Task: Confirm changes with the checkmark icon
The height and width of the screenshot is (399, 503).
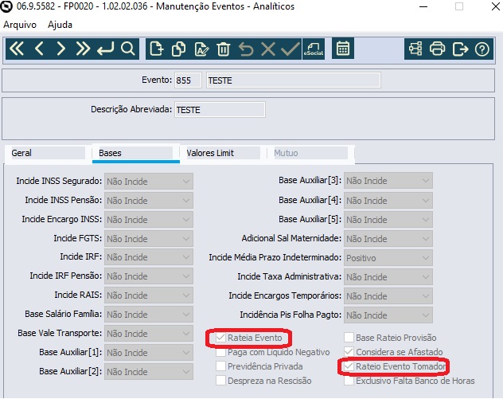Action: (x=290, y=49)
